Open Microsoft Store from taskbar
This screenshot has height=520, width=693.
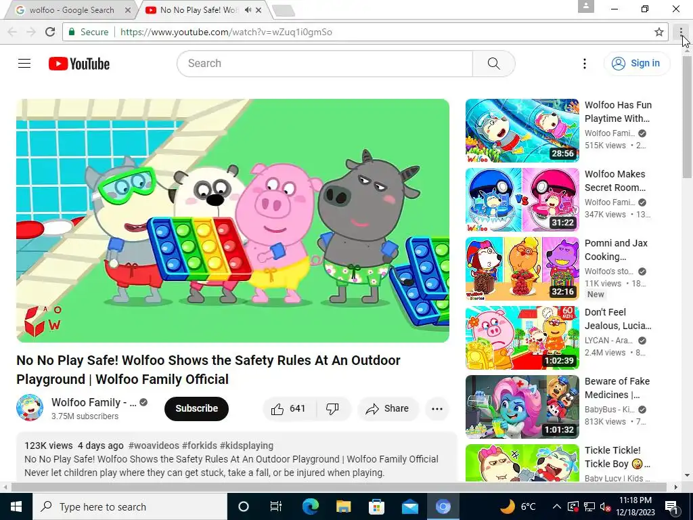click(376, 506)
